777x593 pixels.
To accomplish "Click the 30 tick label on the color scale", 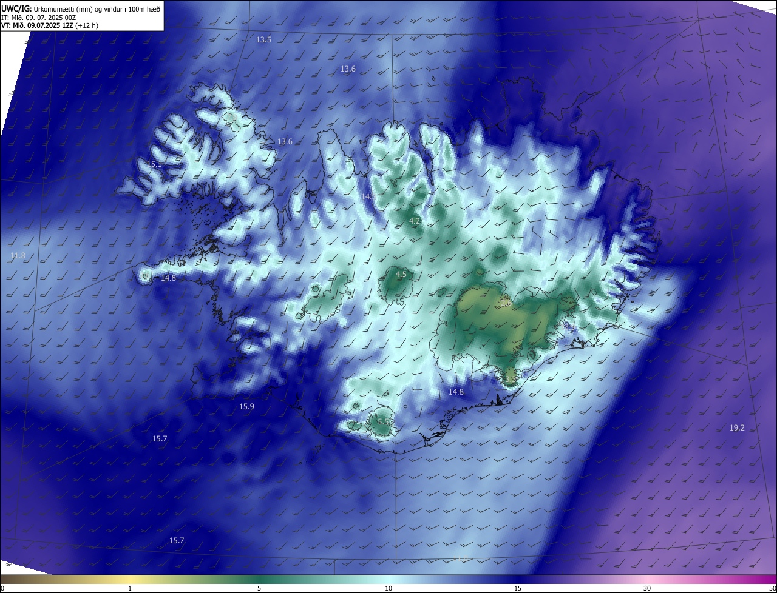I will (x=647, y=588).
